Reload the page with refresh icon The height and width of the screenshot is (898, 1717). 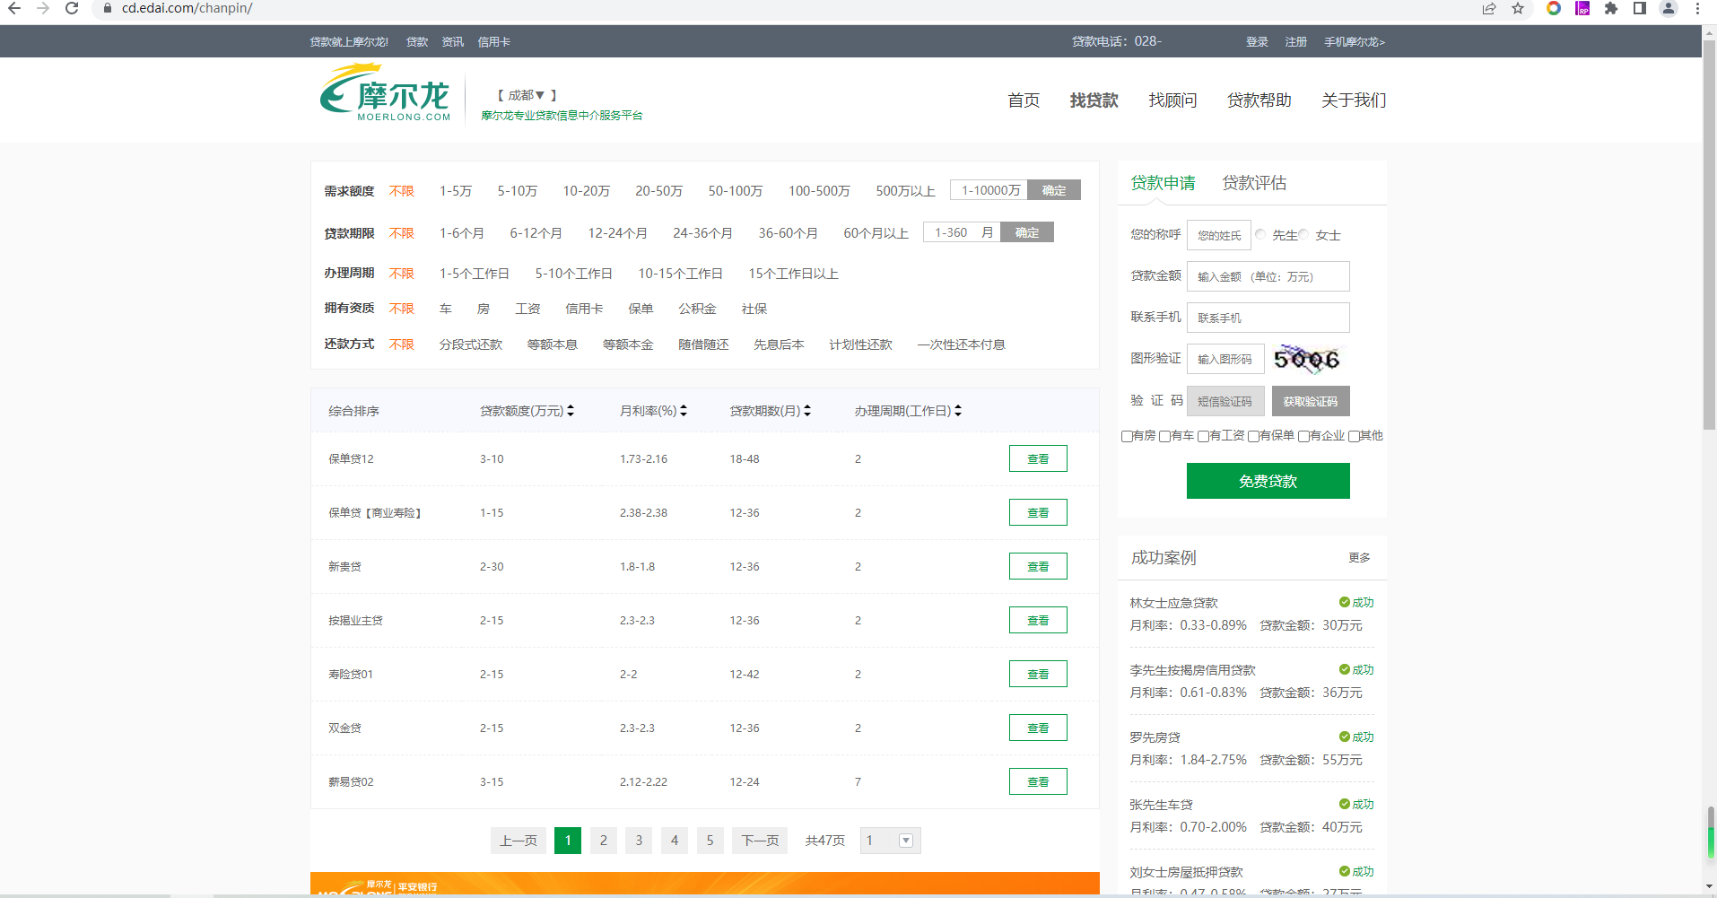pos(72,8)
